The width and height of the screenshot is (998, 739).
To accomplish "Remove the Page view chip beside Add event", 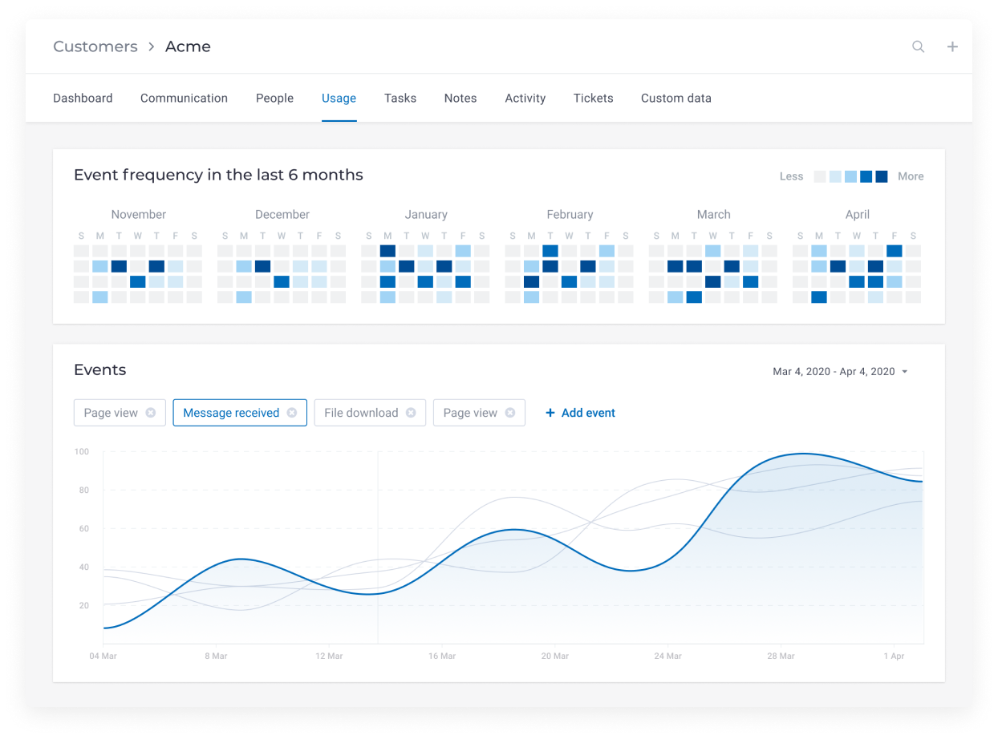I will [x=510, y=413].
